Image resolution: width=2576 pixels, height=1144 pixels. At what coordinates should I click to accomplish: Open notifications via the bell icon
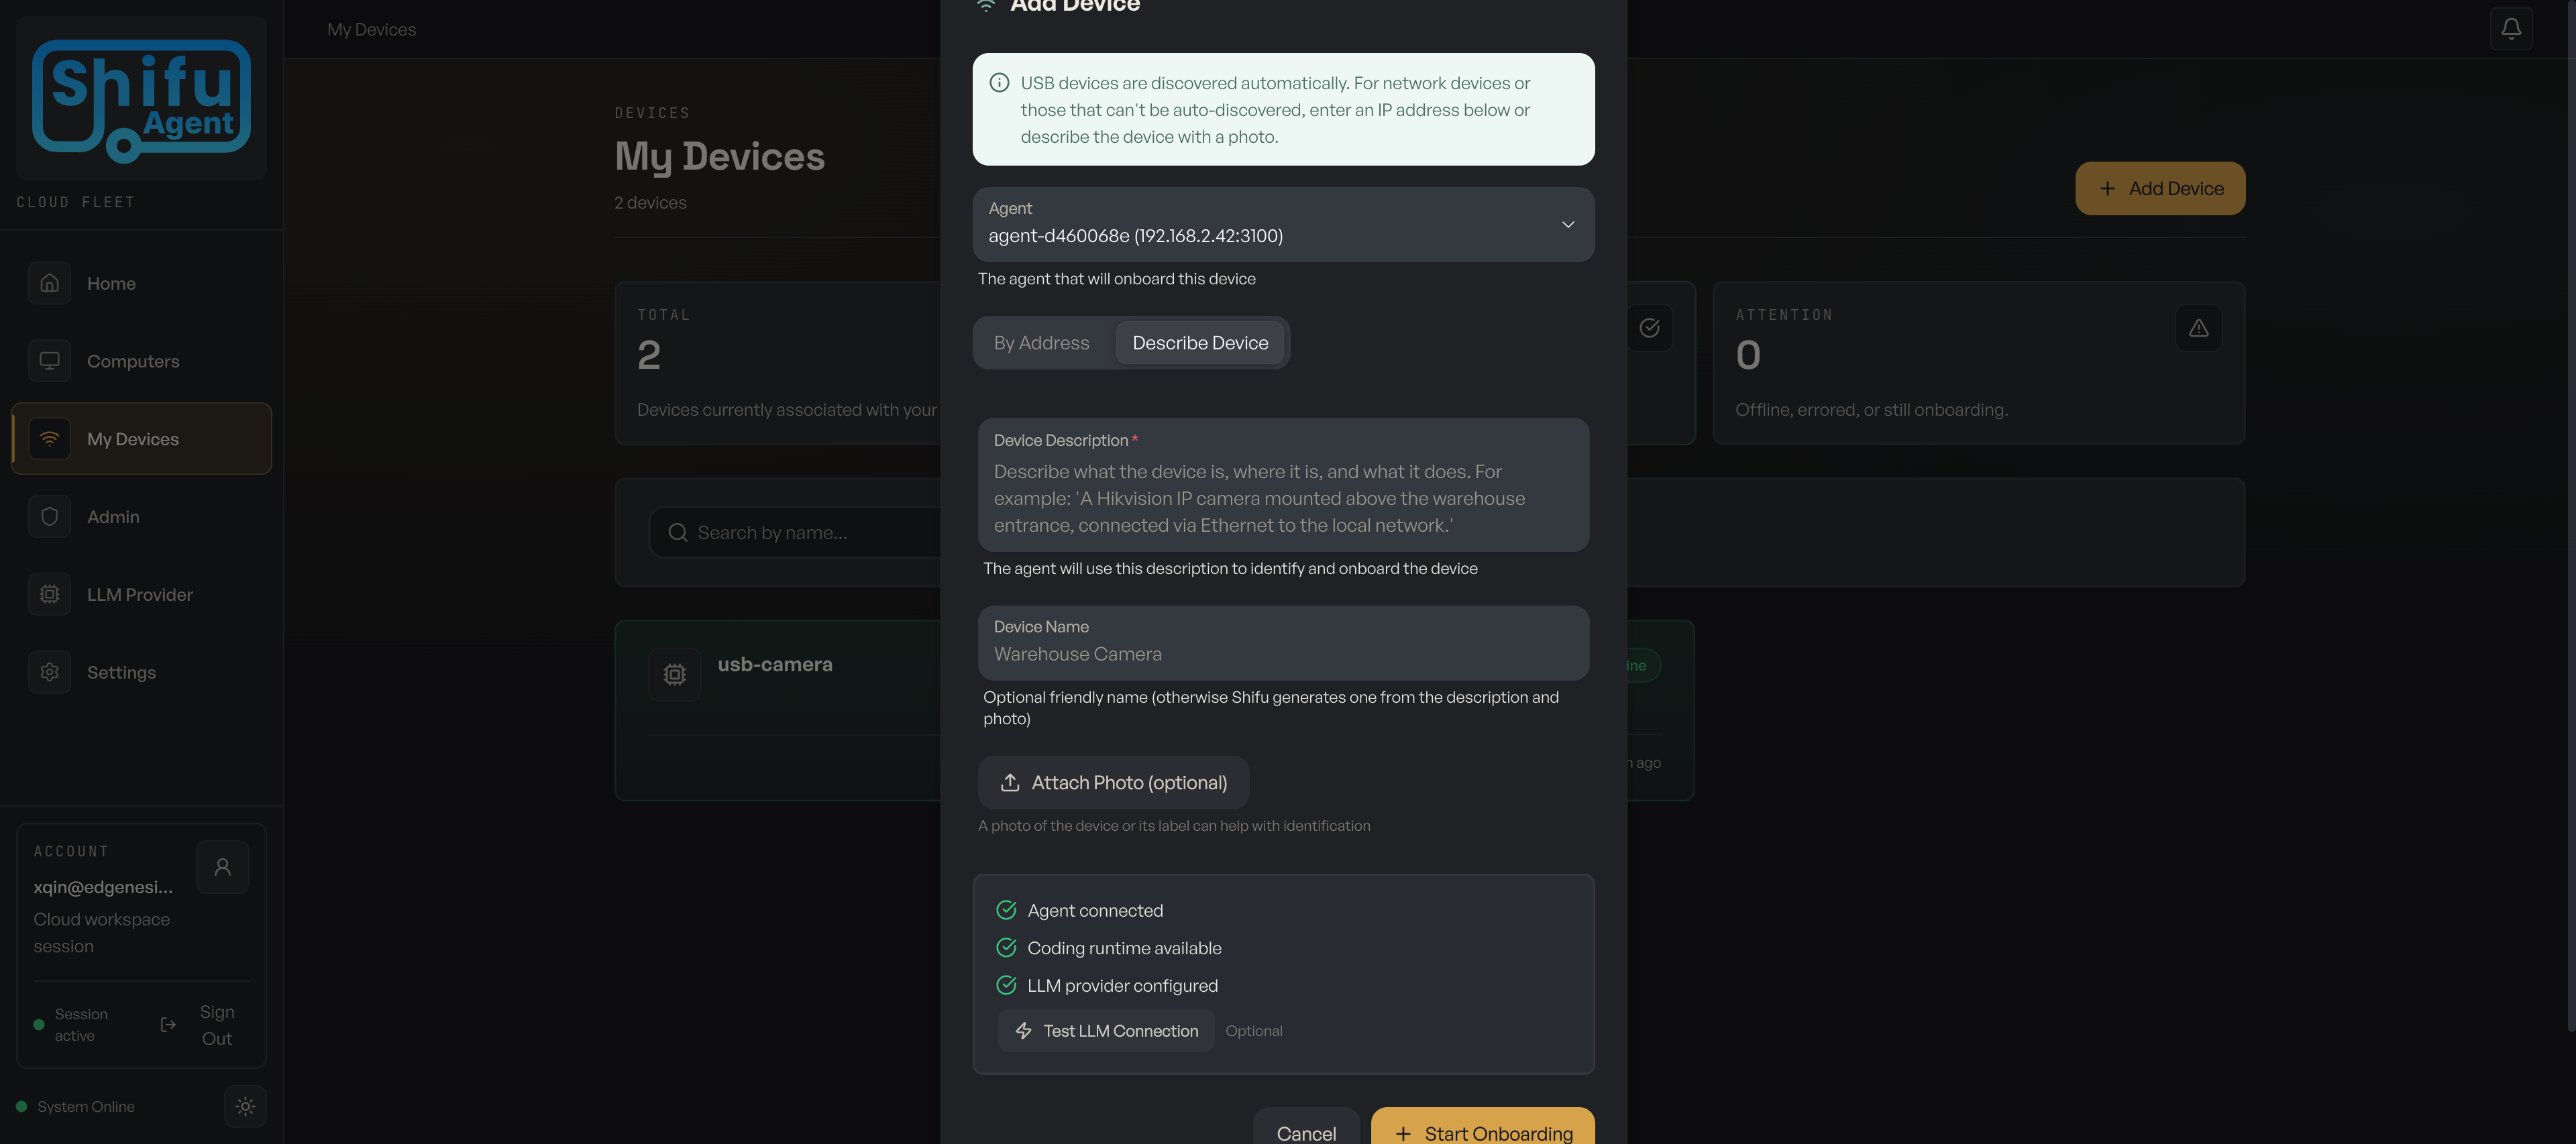[x=2511, y=28]
